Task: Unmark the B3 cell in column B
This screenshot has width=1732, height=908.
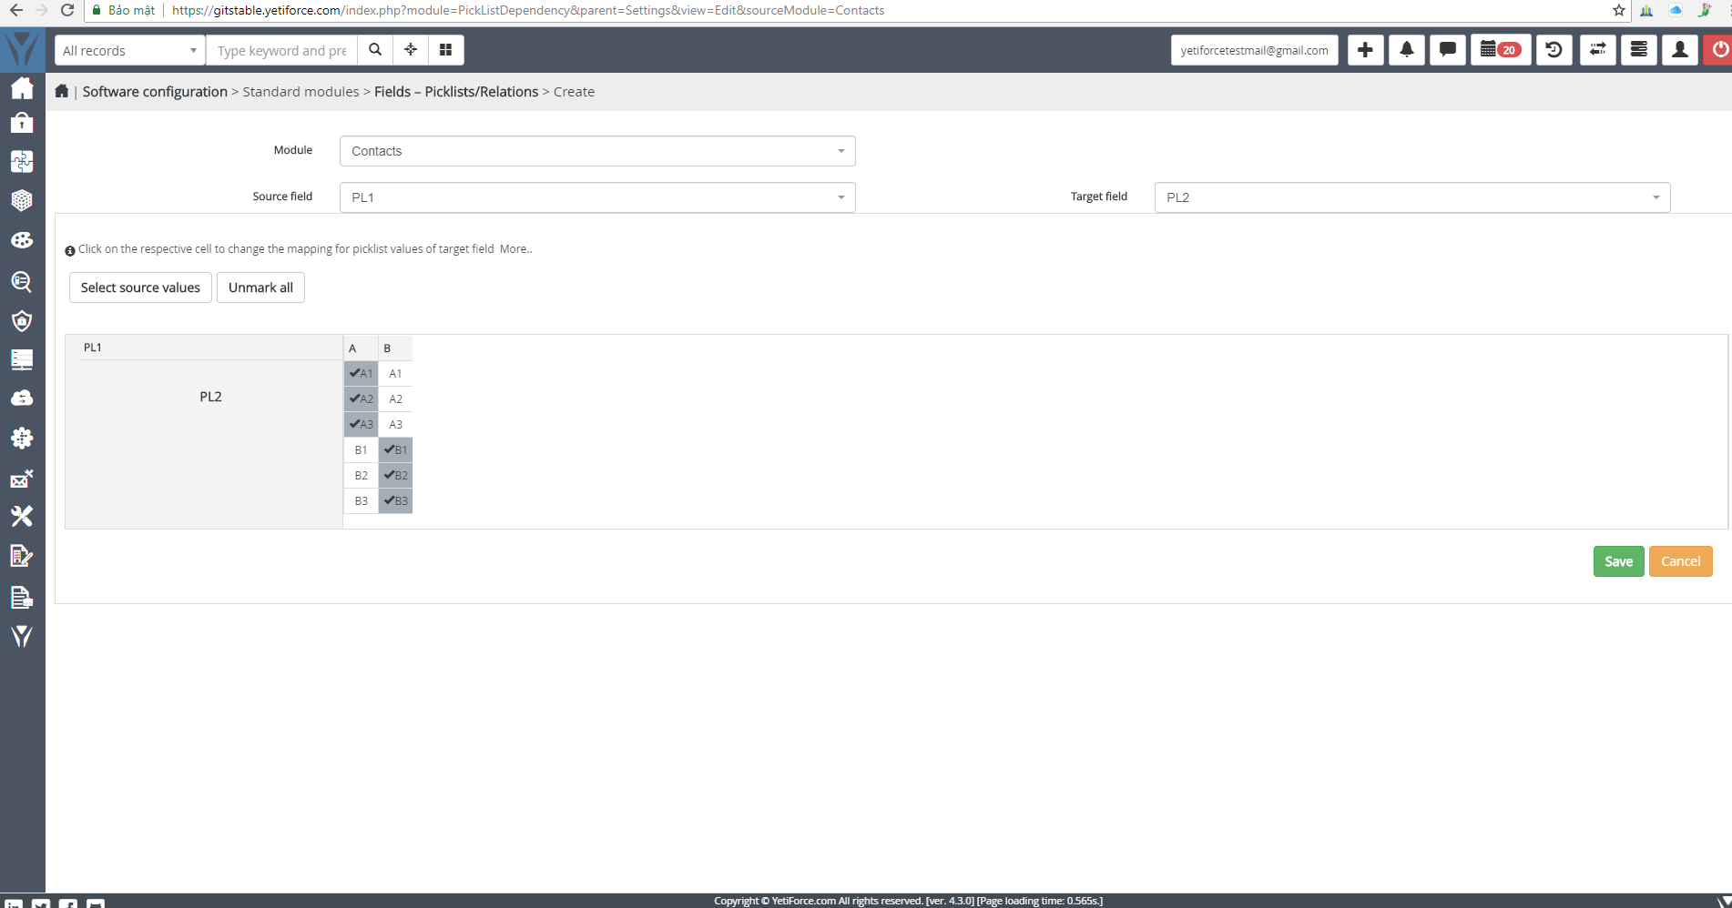Action: 395,500
